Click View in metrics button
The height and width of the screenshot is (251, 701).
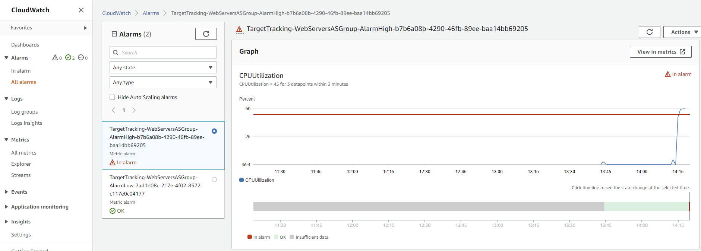coord(660,52)
